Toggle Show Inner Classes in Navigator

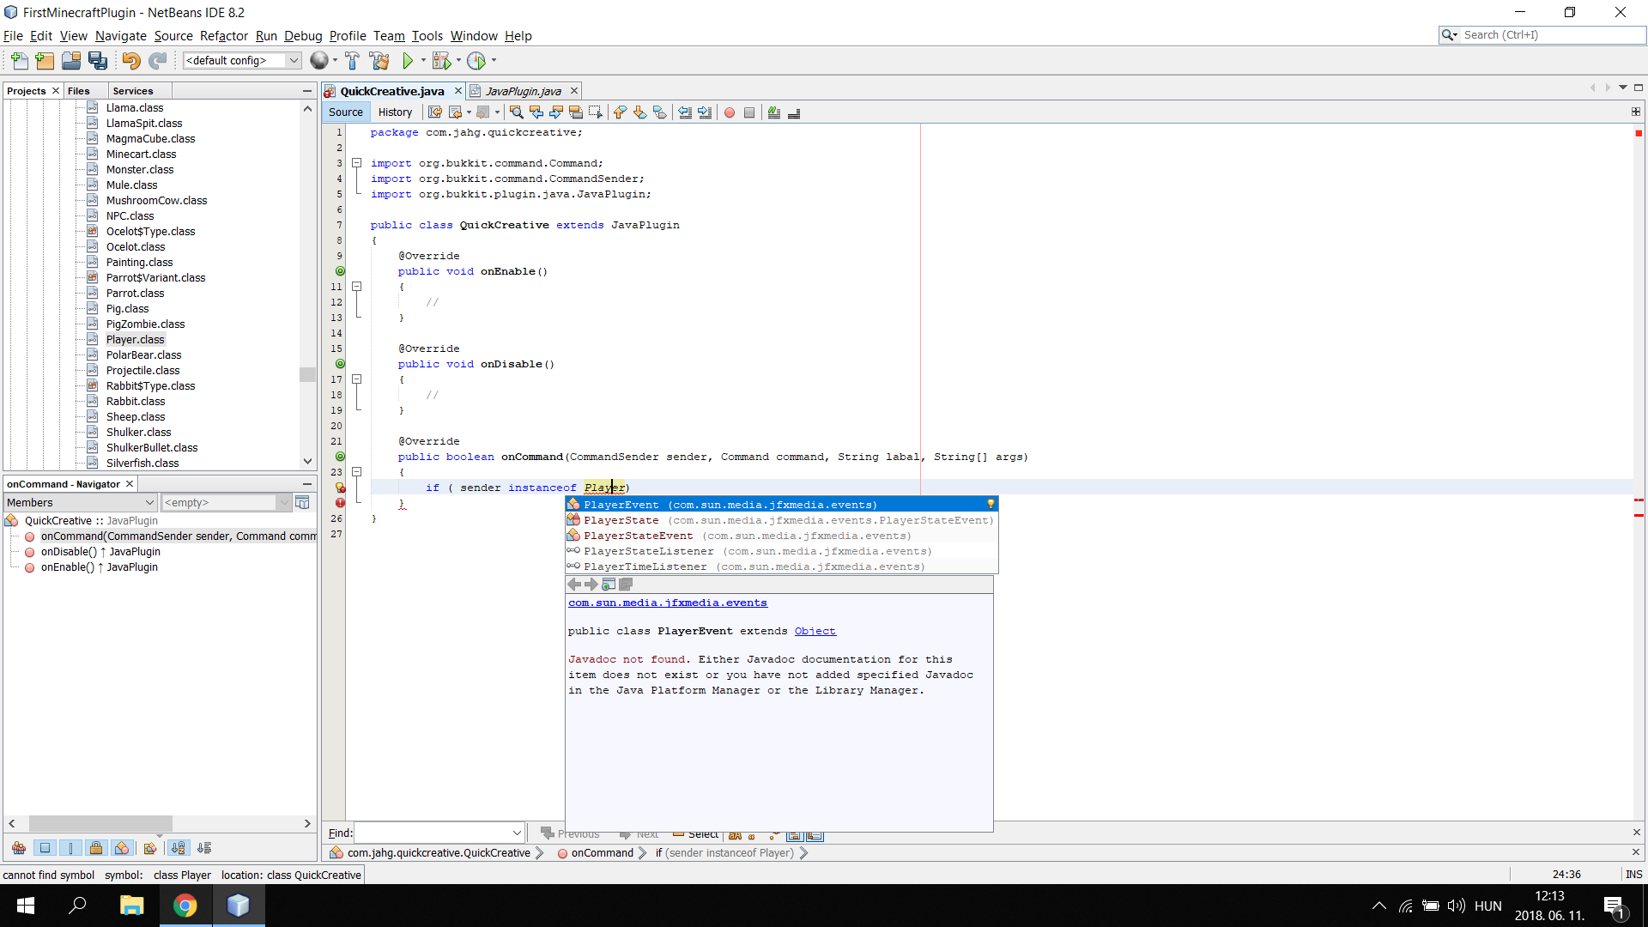[122, 848]
